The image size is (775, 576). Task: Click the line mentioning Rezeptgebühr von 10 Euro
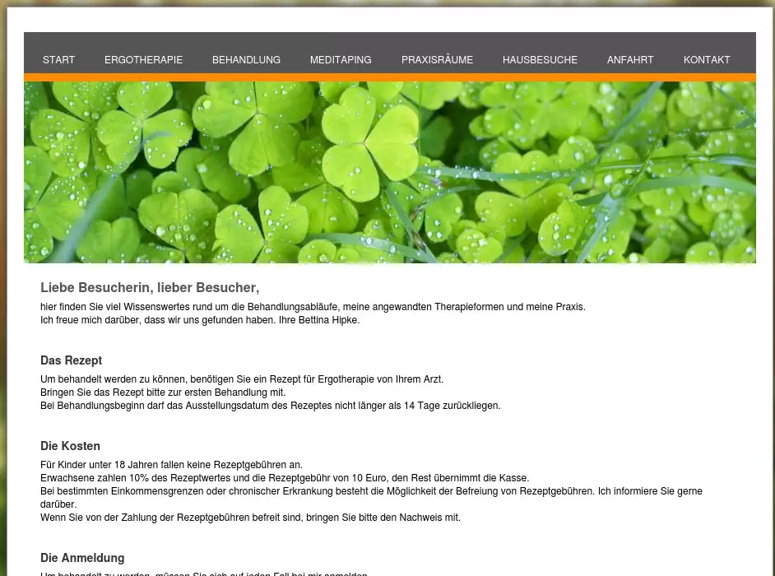(x=285, y=478)
